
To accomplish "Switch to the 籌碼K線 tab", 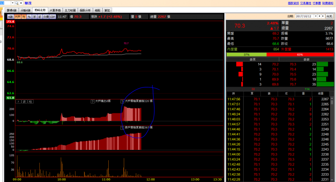I will click(12, 10).
